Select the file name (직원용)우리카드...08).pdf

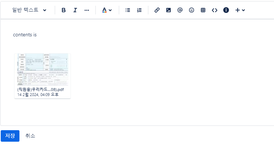41,90
